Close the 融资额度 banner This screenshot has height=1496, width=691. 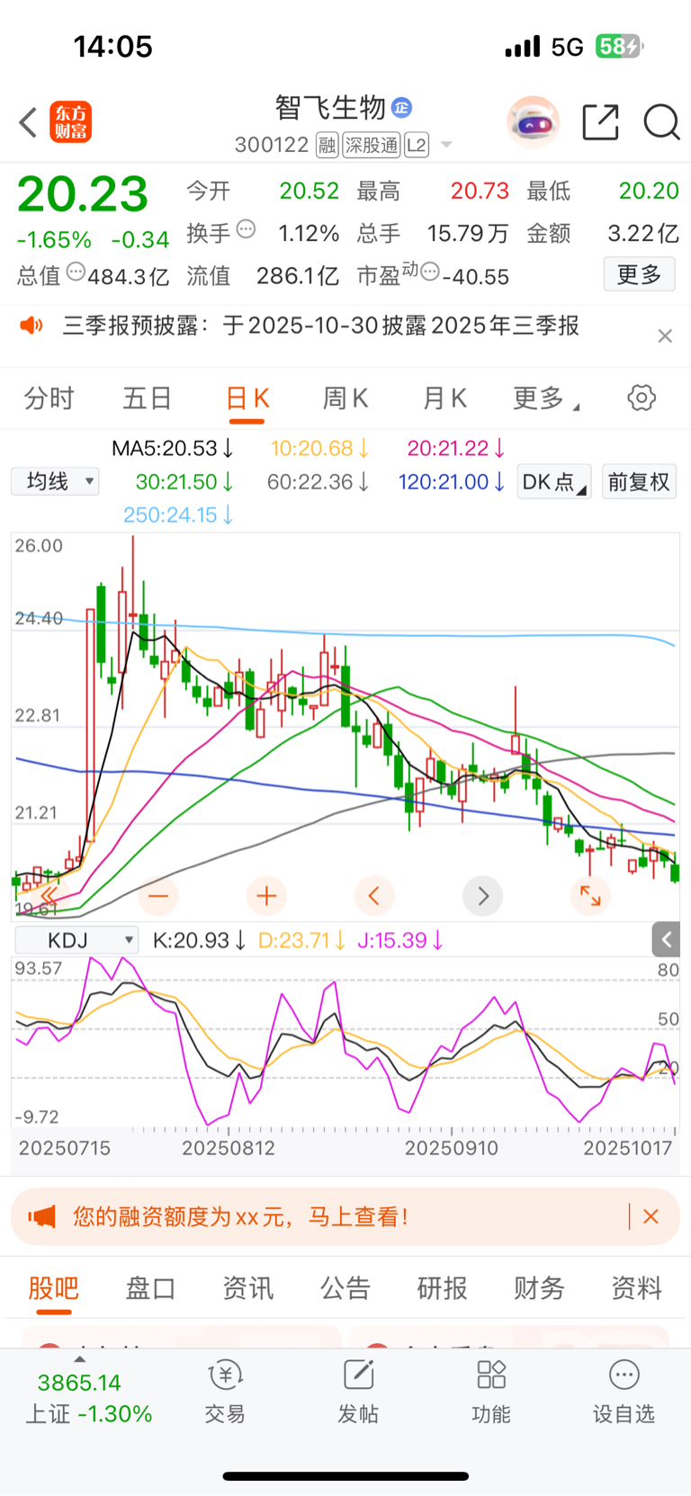(651, 1216)
